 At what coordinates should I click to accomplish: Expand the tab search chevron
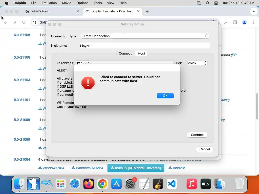click(254, 11)
